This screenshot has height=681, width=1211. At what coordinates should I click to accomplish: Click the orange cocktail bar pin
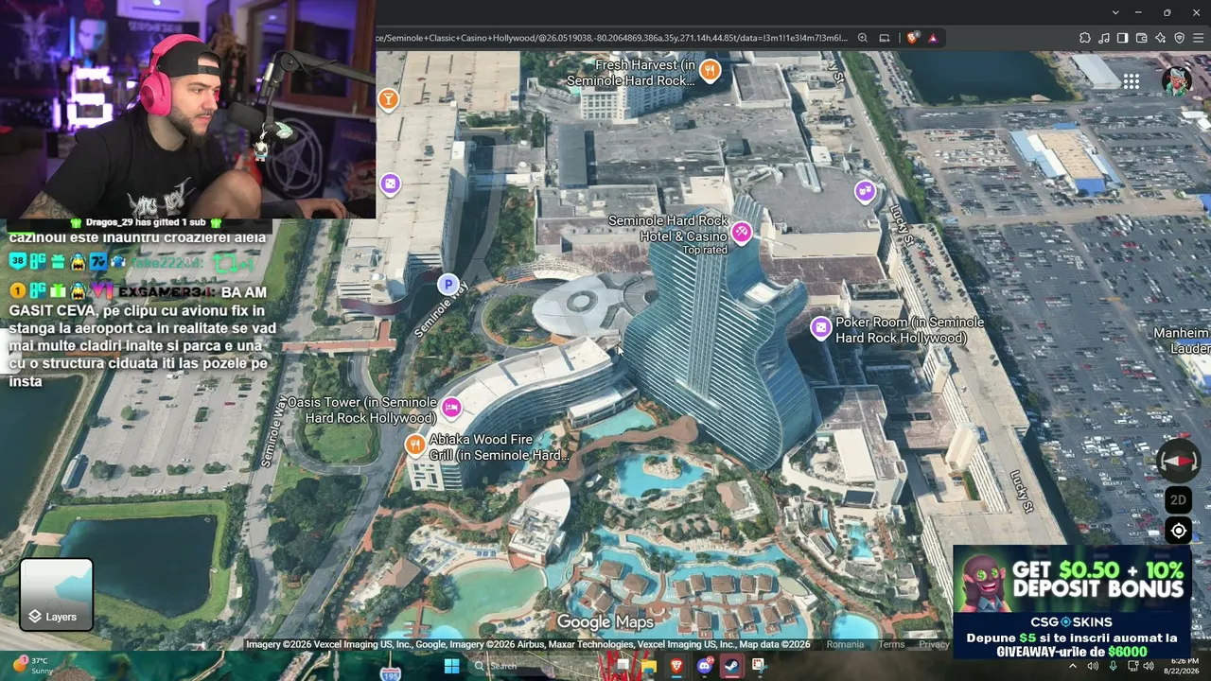[x=388, y=99]
